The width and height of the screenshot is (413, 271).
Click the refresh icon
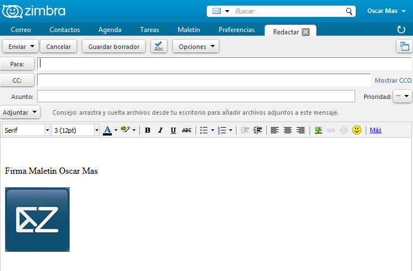pyautogui.click(x=401, y=30)
